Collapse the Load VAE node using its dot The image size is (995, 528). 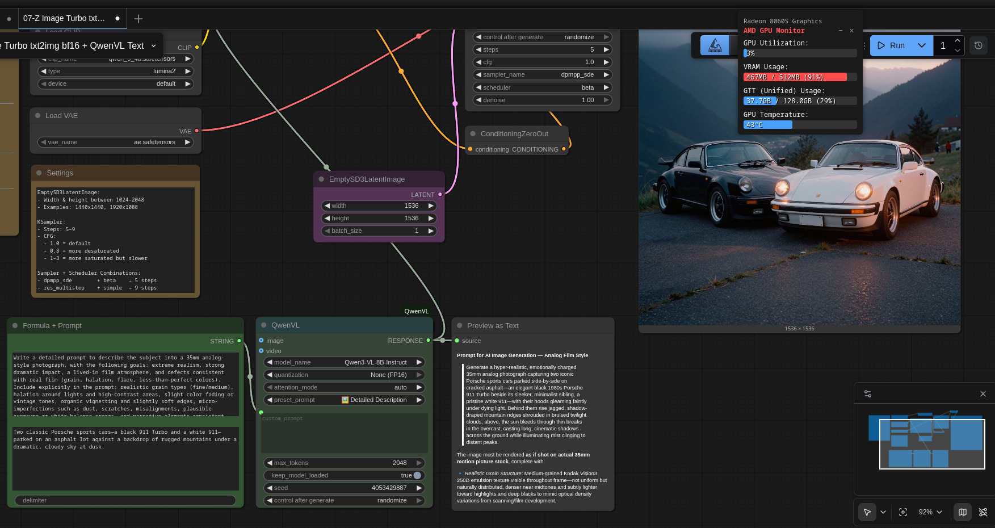point(38,116)
